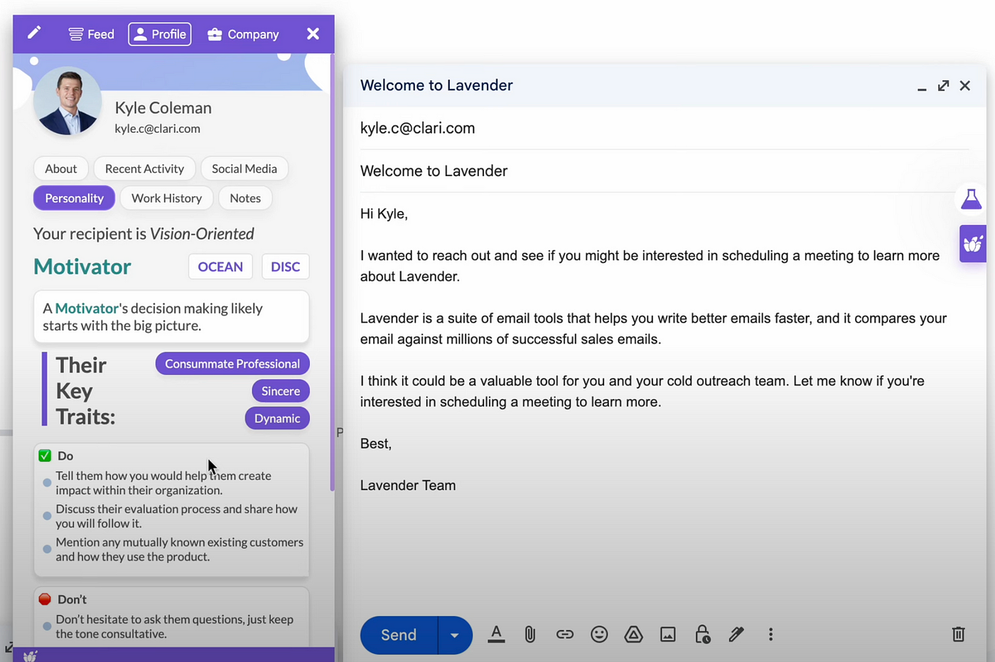Click the "Best," closing line in email
This screenshot has width=995, height=662.
pyautogui.click(x=376, y=444)
